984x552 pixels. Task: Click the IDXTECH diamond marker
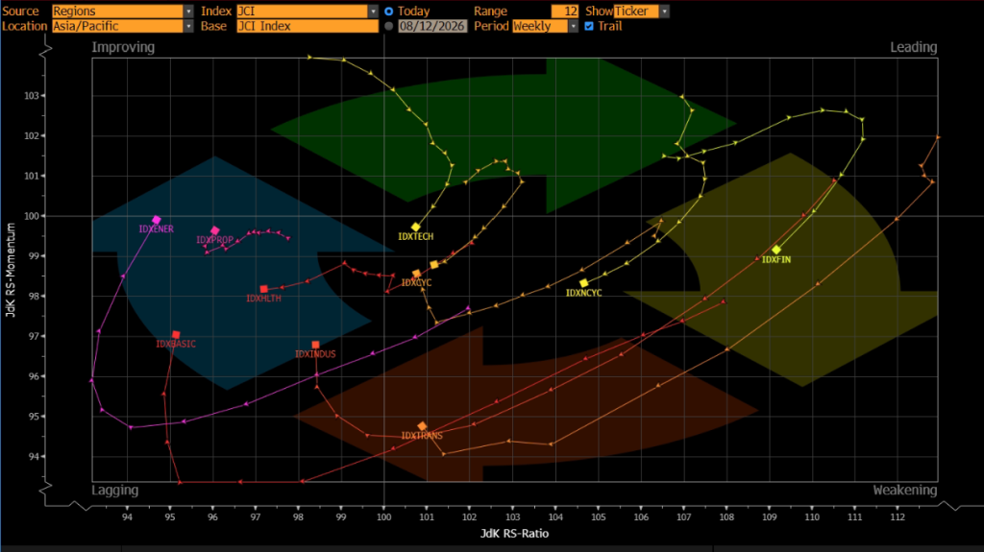tap(415, 228)
